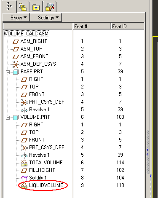Viewport: 158px width, 198px height.
Task: Click Feat # value 8 for Solidify 1
Action: pyautogui.click(x=82, y=178)
